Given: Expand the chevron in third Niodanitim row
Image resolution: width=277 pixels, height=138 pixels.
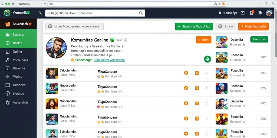Looking at the screenshot, I should 206,103.
